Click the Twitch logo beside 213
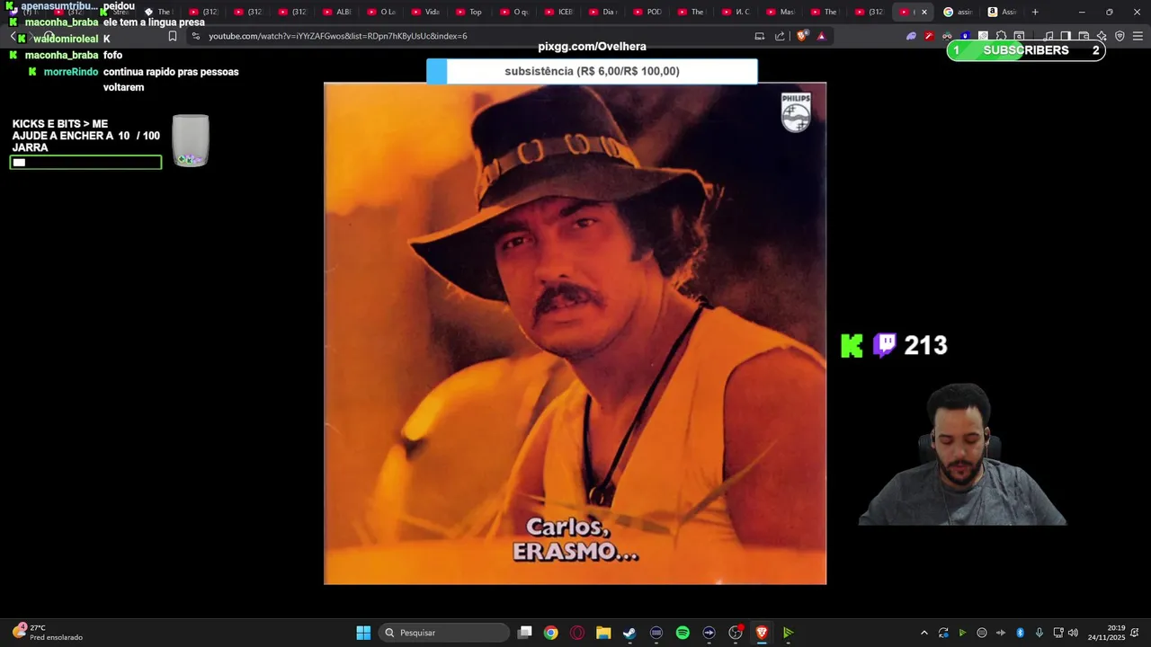The width and height of the screenshot is (1151, 647). point(885,345)
